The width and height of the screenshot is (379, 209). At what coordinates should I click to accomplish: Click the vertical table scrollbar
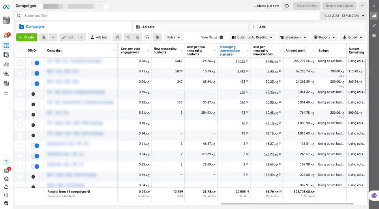366,76
